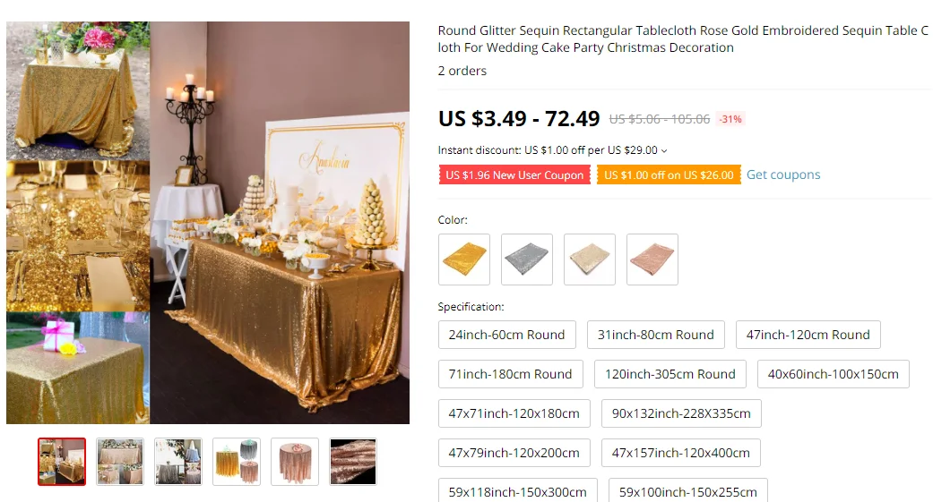View the fourth thumbnail of round tablecloths

tap(237, 462)
